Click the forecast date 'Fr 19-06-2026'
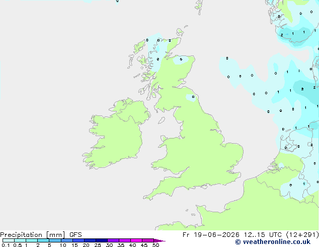The width and height of the screenshot is (319, 247). click(x=211, y=235)
